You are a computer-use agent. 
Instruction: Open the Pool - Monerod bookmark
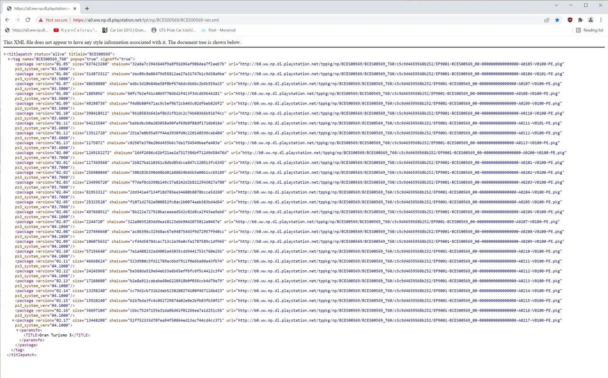(218, 30)
